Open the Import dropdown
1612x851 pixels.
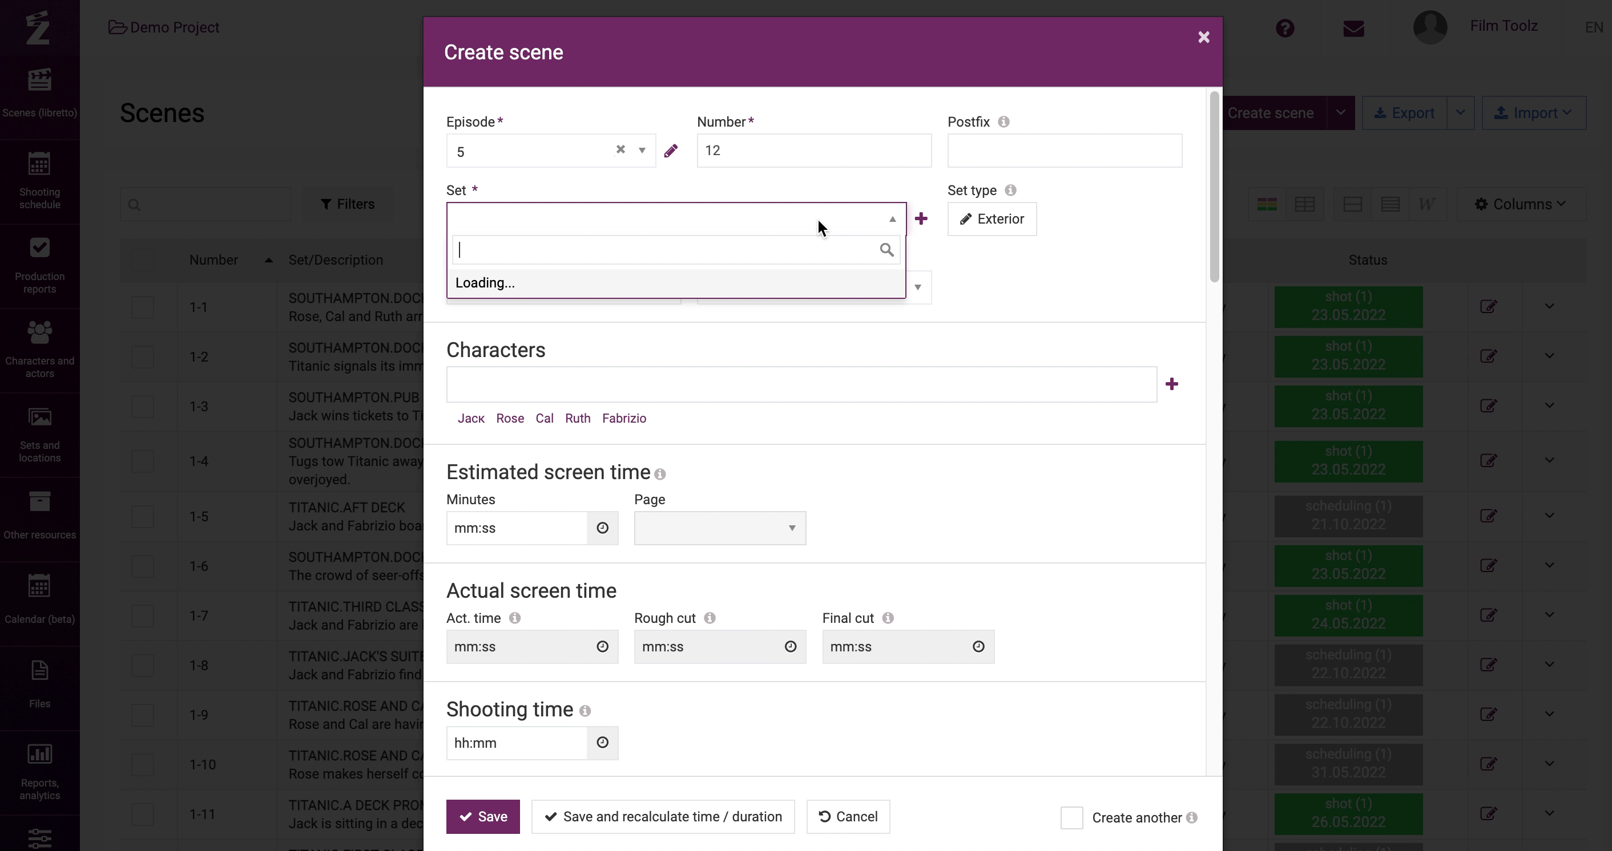coord(1534,112)
